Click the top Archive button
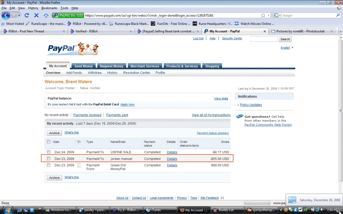The width and height of the screenshot is (343, 214). [x=54, y=133]
